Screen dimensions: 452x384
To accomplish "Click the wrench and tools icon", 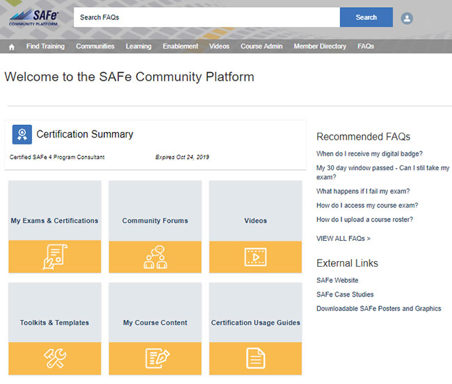I will pos(55,358).
